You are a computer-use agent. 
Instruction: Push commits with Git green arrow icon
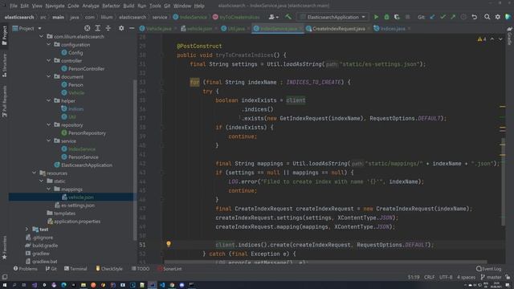[453, 17]
